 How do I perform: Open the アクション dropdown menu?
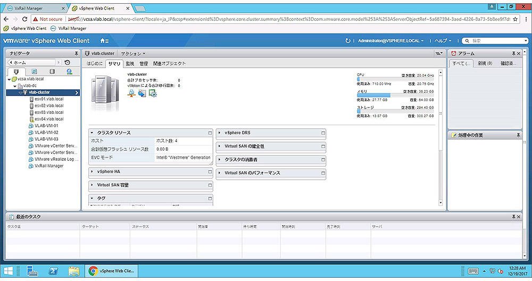133,54
